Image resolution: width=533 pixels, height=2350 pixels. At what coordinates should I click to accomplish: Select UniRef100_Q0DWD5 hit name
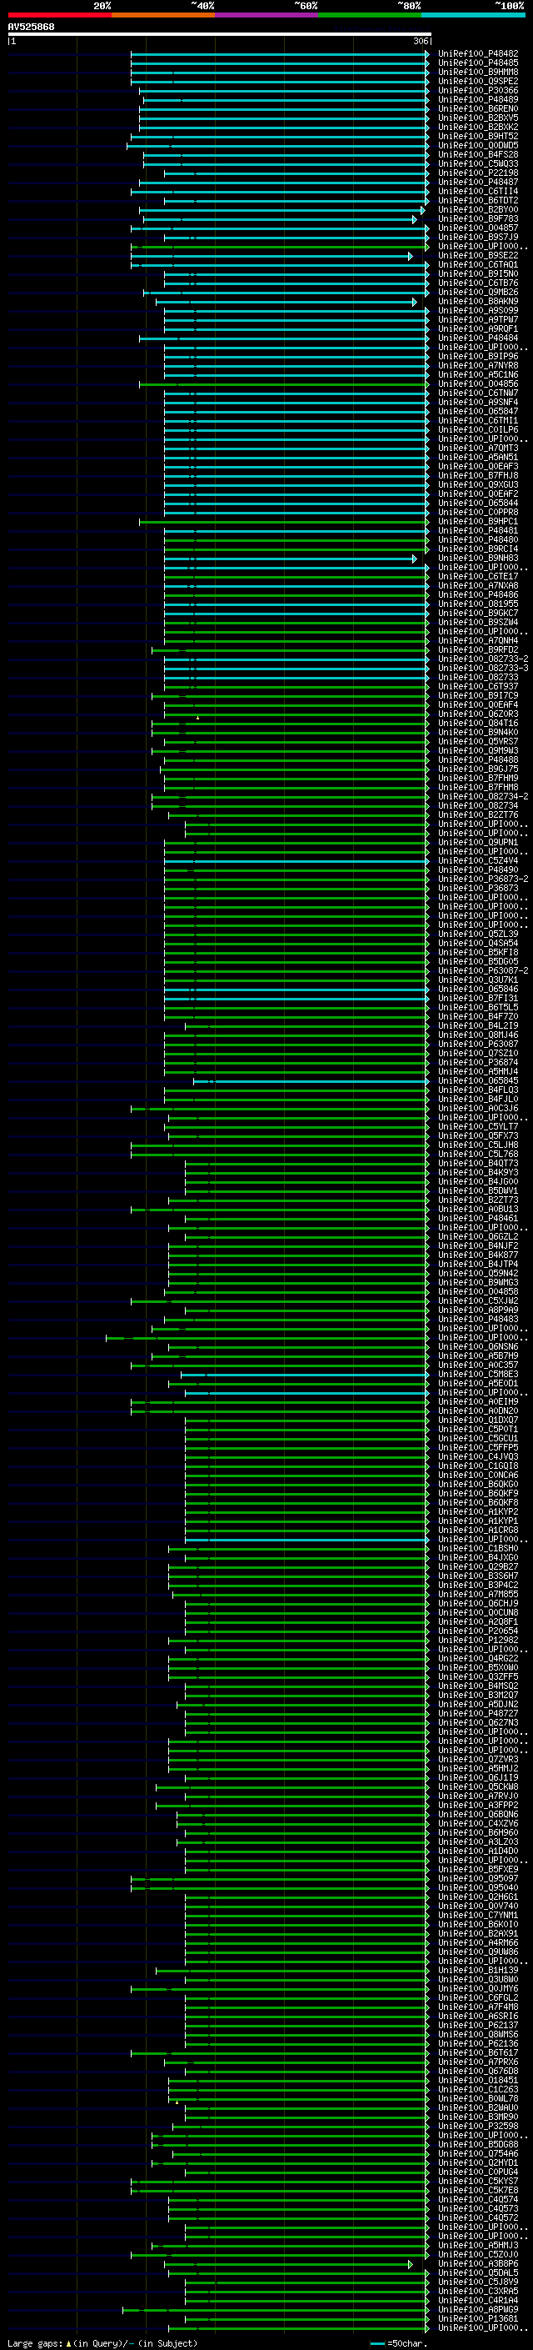[x=477, y=145]
